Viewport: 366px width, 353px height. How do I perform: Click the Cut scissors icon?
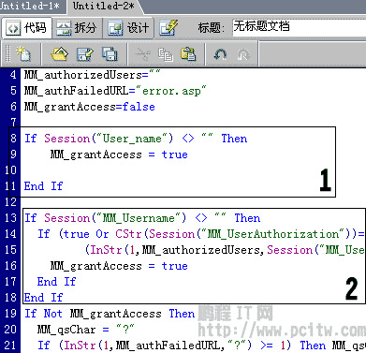[142, 54]
